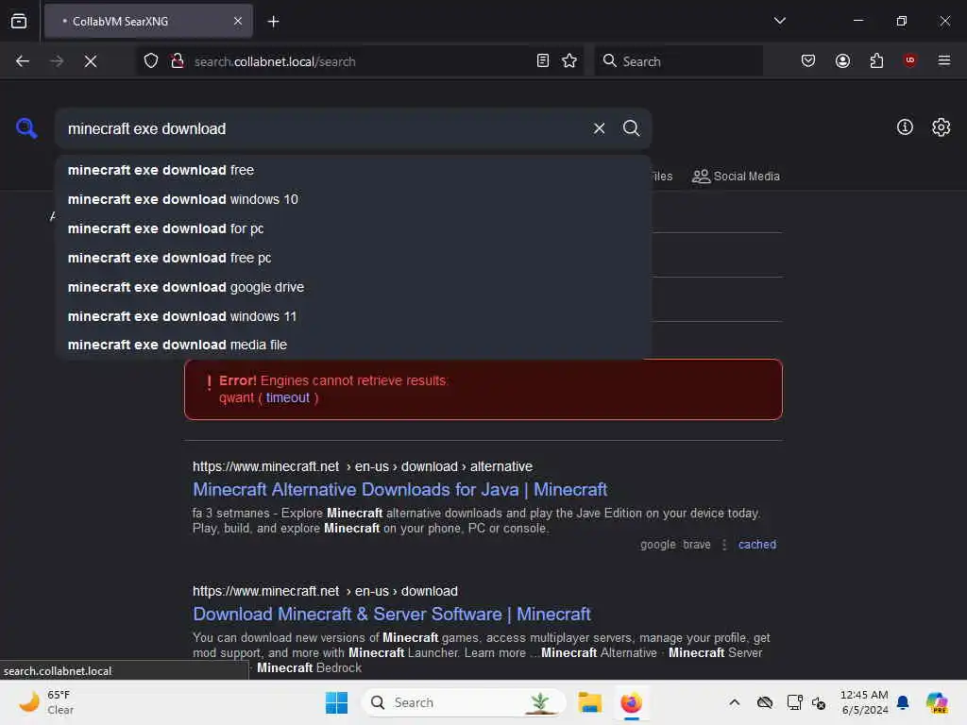Click the OneDrive cloud tray icon

point(765,702)
